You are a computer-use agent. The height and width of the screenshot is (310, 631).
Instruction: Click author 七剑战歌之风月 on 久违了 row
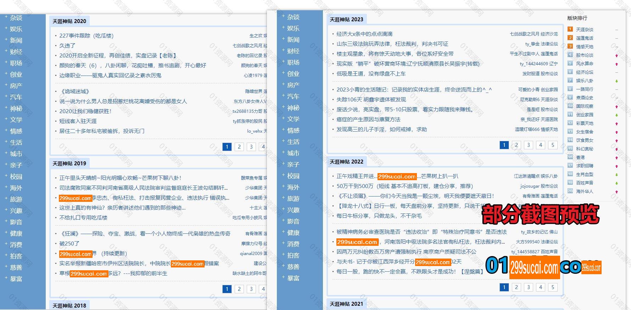coord(247,46)
